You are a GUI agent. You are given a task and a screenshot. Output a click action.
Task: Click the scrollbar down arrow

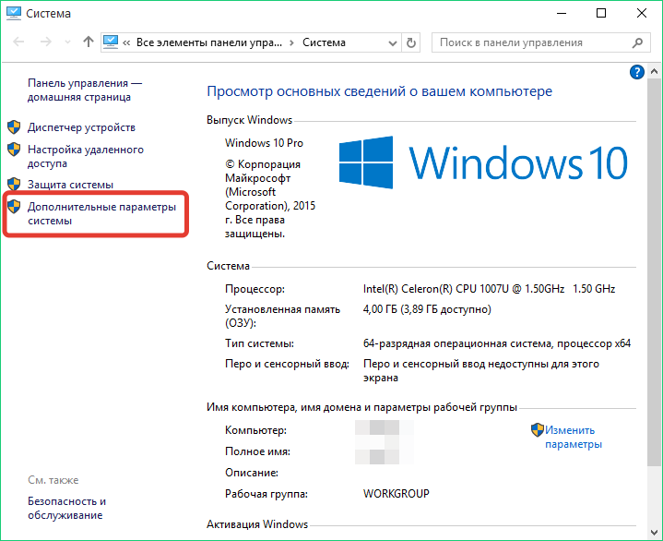click(654, 533)
